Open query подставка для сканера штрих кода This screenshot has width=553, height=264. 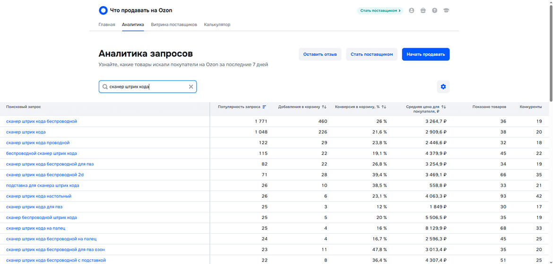pyautogui.click(x=43, y=185)
